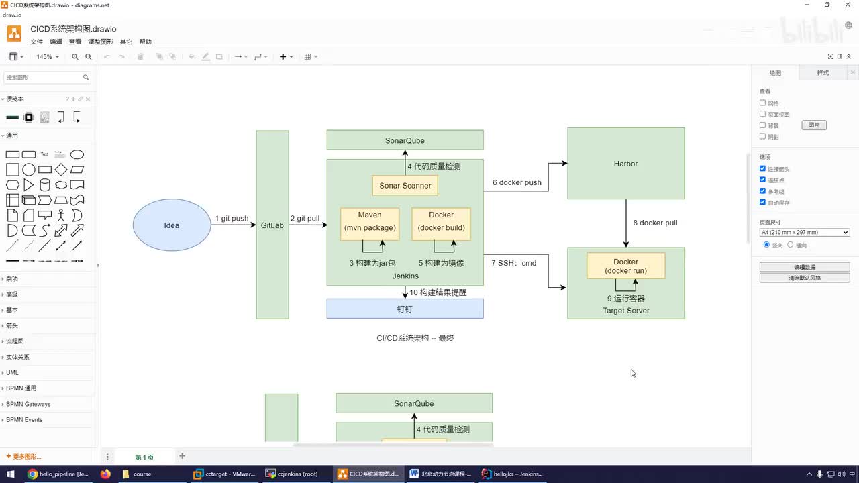
Task: Click the zoom in magnifier icon
Action: (x=75, y=57)
